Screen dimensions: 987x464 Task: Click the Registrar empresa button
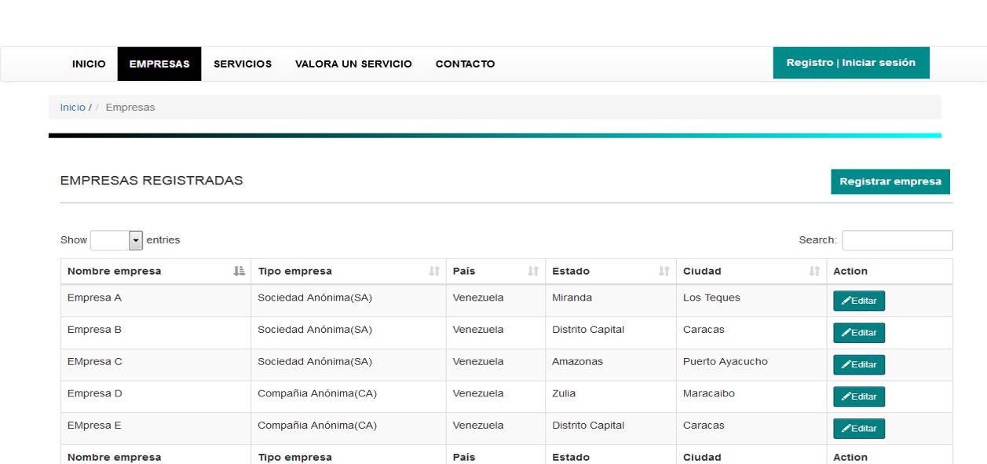pyautogui.click(x=890, y=181)
